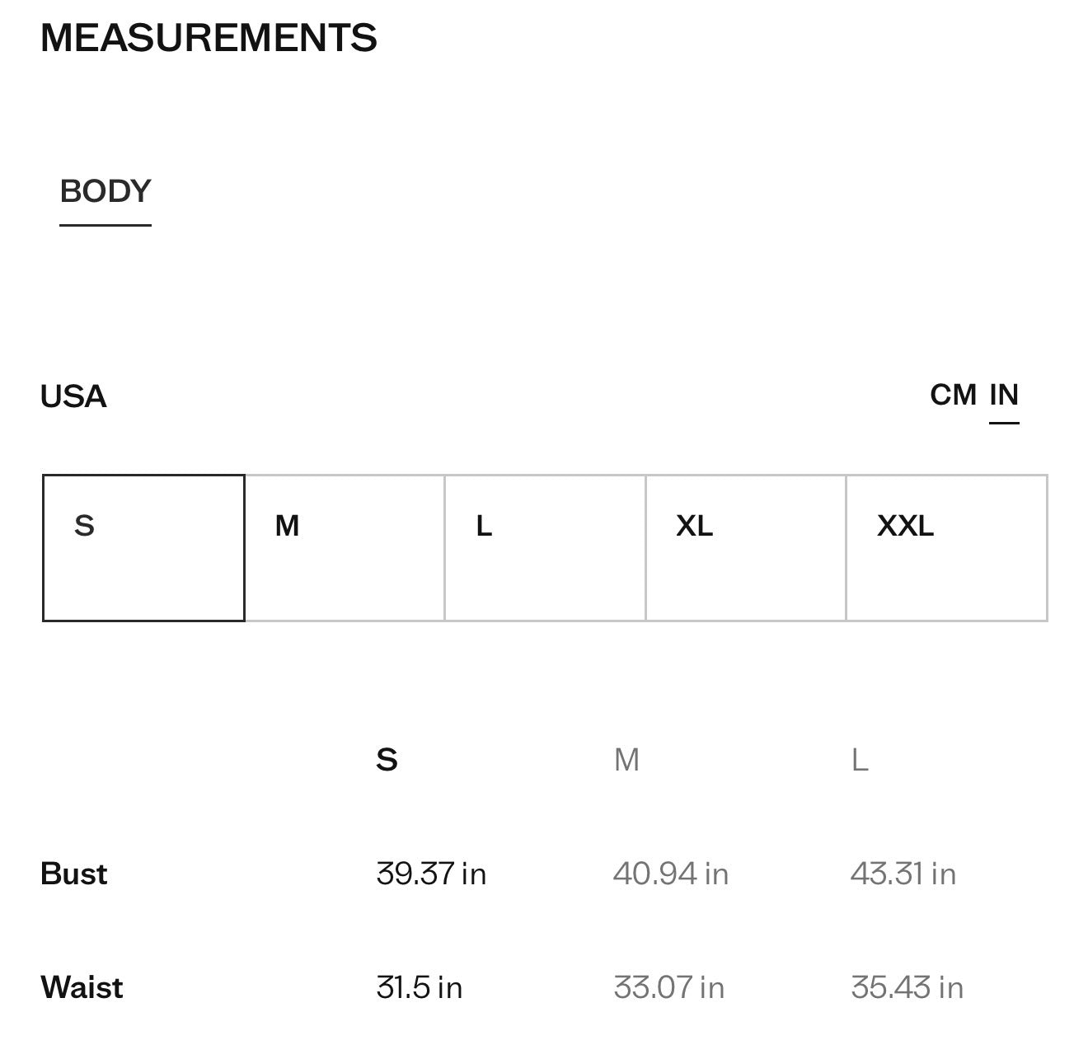This screenshot has width=1088, height=1059.
Task: Choose size XXL box
Action: [x=947, y=548]
